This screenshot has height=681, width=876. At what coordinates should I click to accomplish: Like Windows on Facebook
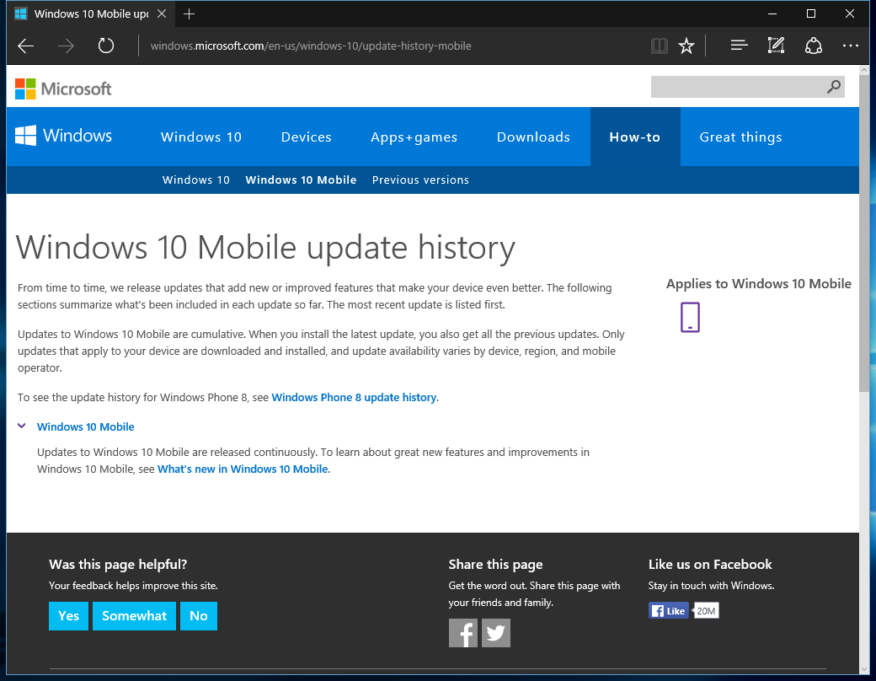coord(668,609)
